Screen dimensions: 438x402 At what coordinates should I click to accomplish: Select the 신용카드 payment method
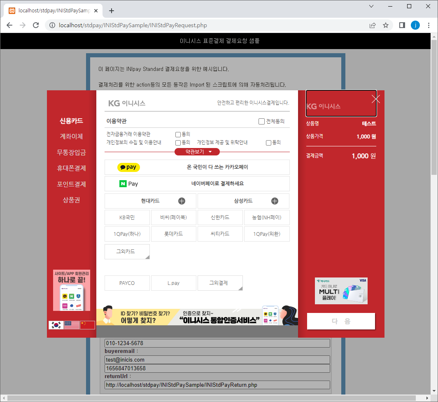click(72, 120)
